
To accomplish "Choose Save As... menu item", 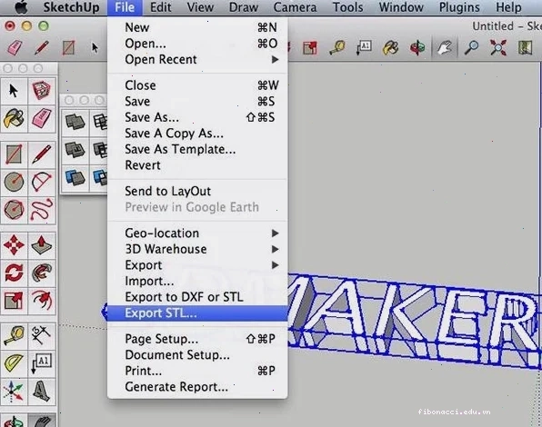I will [197, 117].
